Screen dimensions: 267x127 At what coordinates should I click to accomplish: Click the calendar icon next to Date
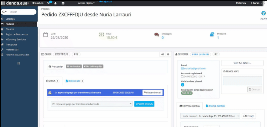[45, 35]
